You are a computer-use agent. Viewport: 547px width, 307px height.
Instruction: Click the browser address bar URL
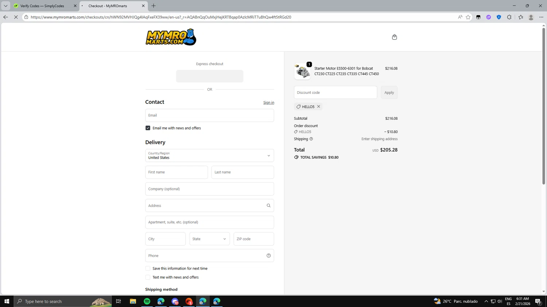[x=161, y=17]
